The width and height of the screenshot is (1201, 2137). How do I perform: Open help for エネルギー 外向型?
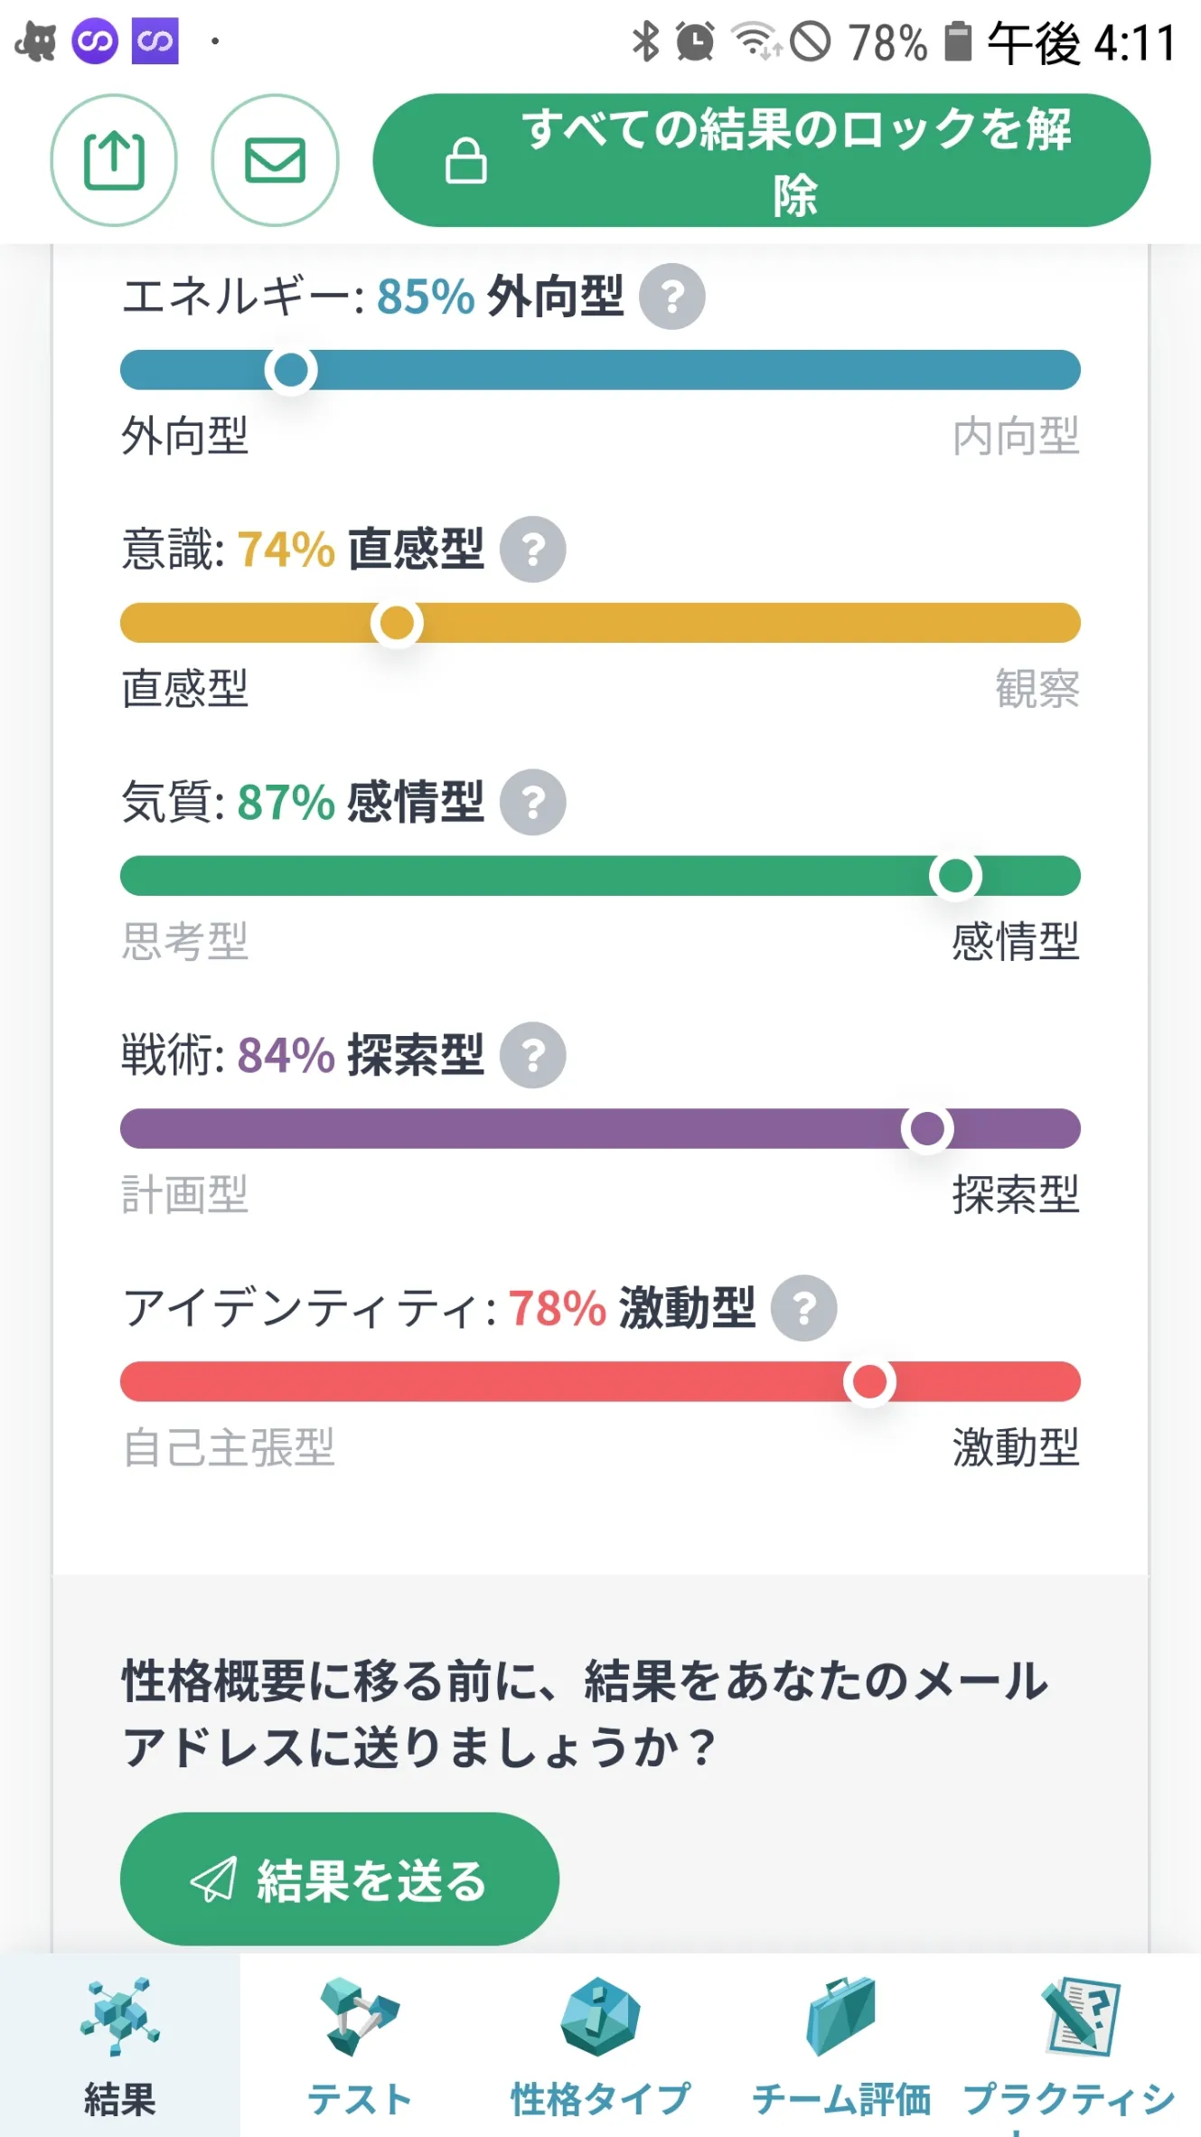[671, 297]
